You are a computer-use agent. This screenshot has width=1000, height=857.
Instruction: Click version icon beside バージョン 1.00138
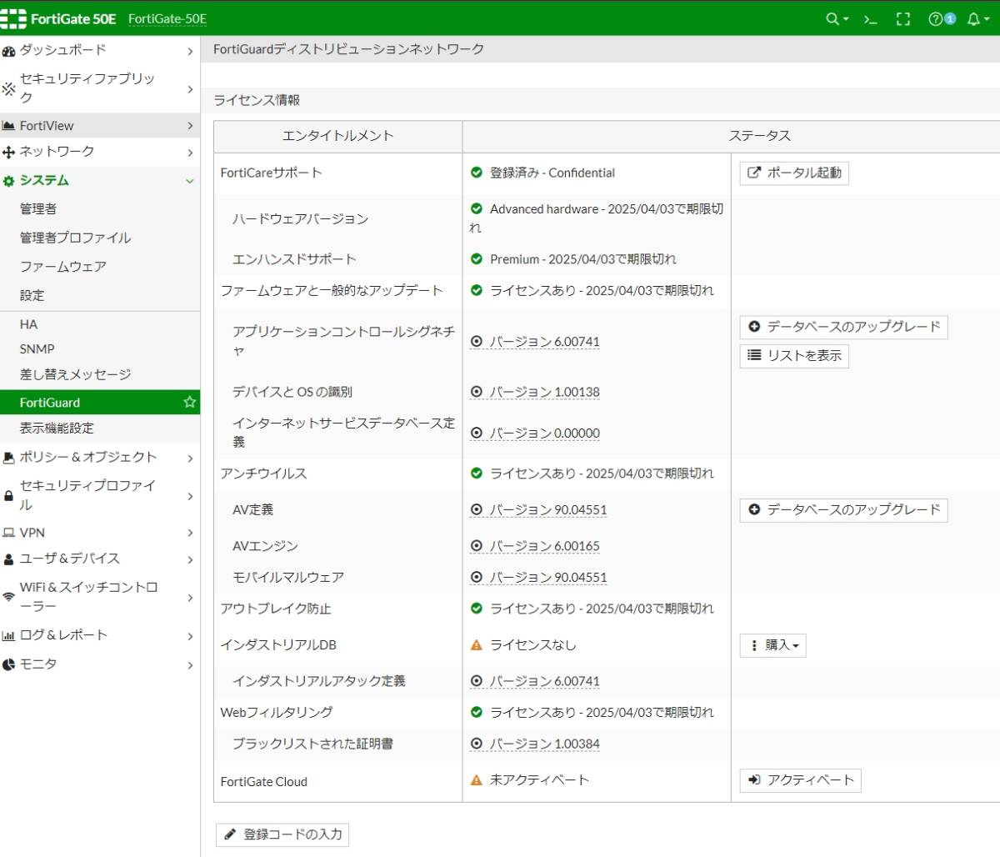[x=477, y=392]
